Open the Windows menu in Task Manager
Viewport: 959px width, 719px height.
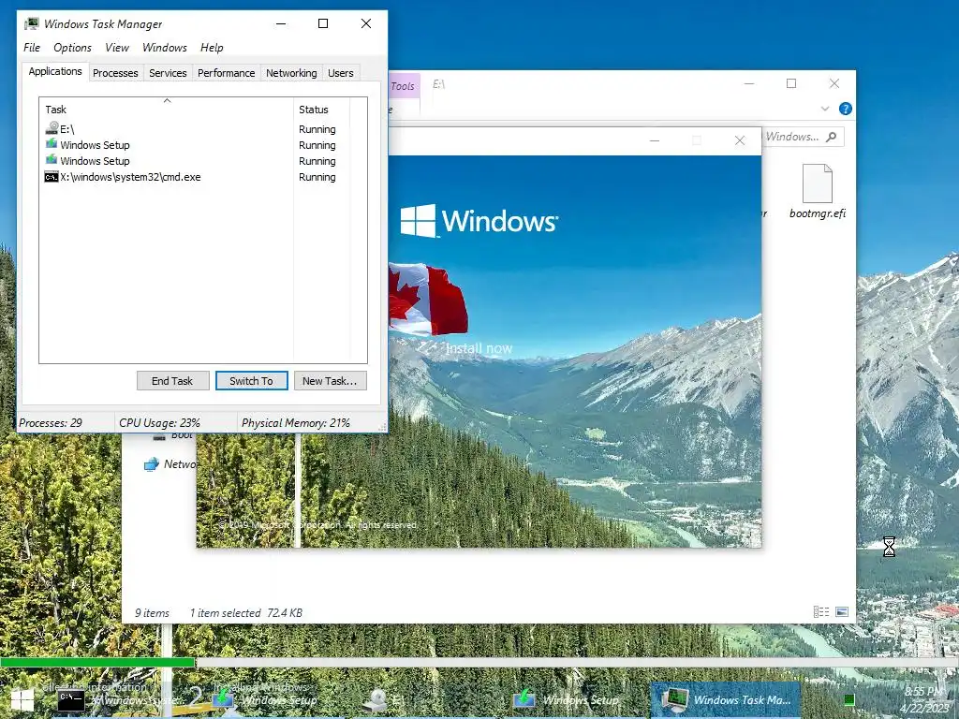point(165,48)
